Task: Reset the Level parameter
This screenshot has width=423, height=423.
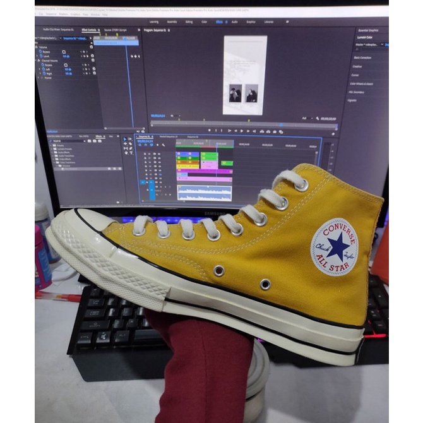Action: coord(92,56)
